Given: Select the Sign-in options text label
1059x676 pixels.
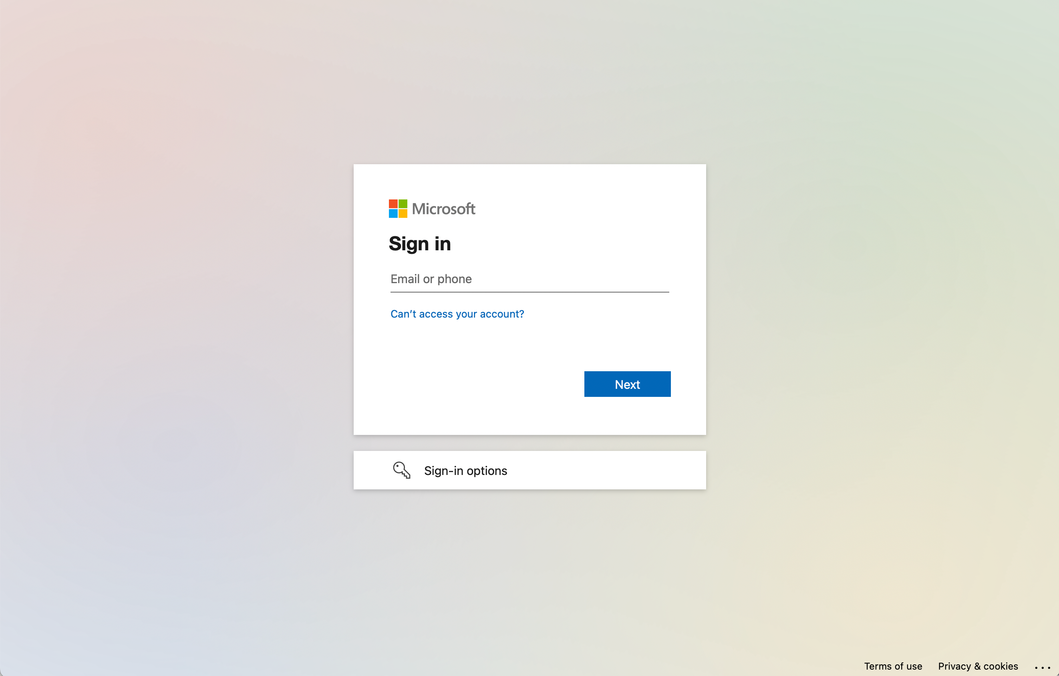Looking at the screenshot, I should (465, 471).
